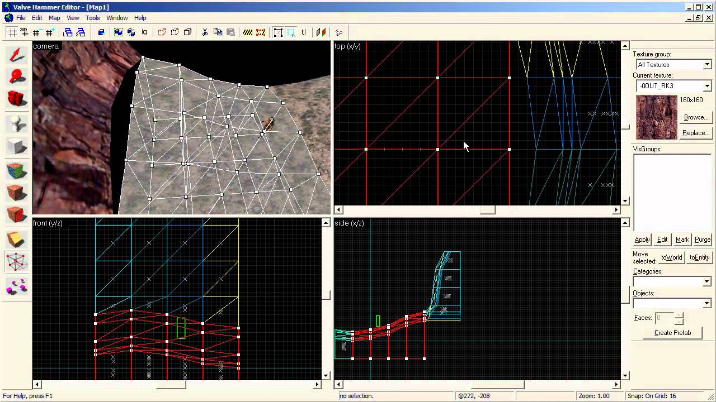Toggle face alignment (red-green) icon
This screenshot has height=402, width=716.
pos(321,32)
